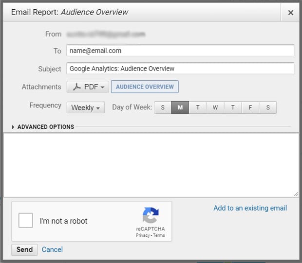Click Add to an existing email
The width and height of the screenshot is (302, 263).
(x=250, y=208)
